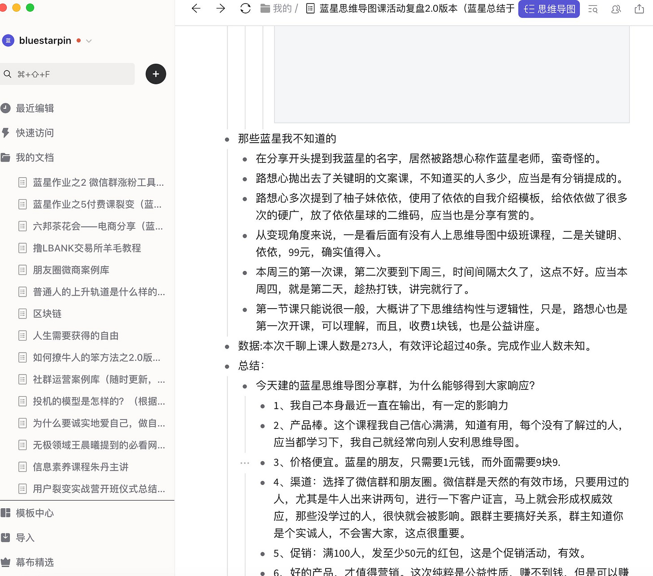This screenshot has height=576, width=653.
Task: Click the 快速访问 lightning icon
Action: tap(5, 133)
